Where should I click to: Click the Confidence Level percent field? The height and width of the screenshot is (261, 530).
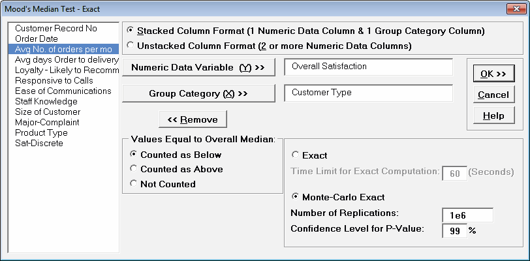coord(454,231)
